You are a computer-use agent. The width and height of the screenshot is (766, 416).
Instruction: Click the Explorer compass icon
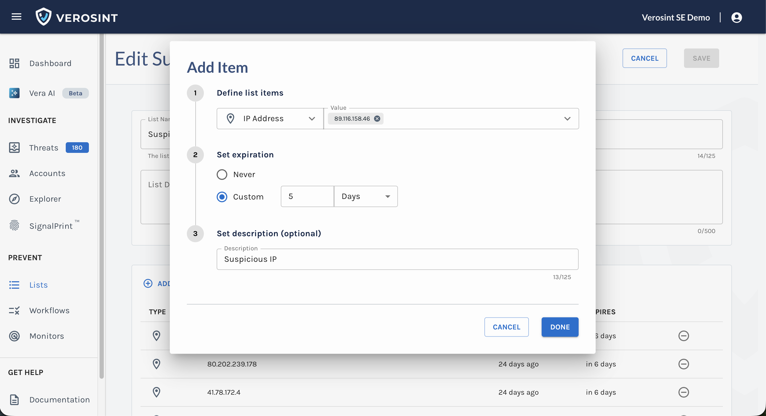(x=14, y=199)
